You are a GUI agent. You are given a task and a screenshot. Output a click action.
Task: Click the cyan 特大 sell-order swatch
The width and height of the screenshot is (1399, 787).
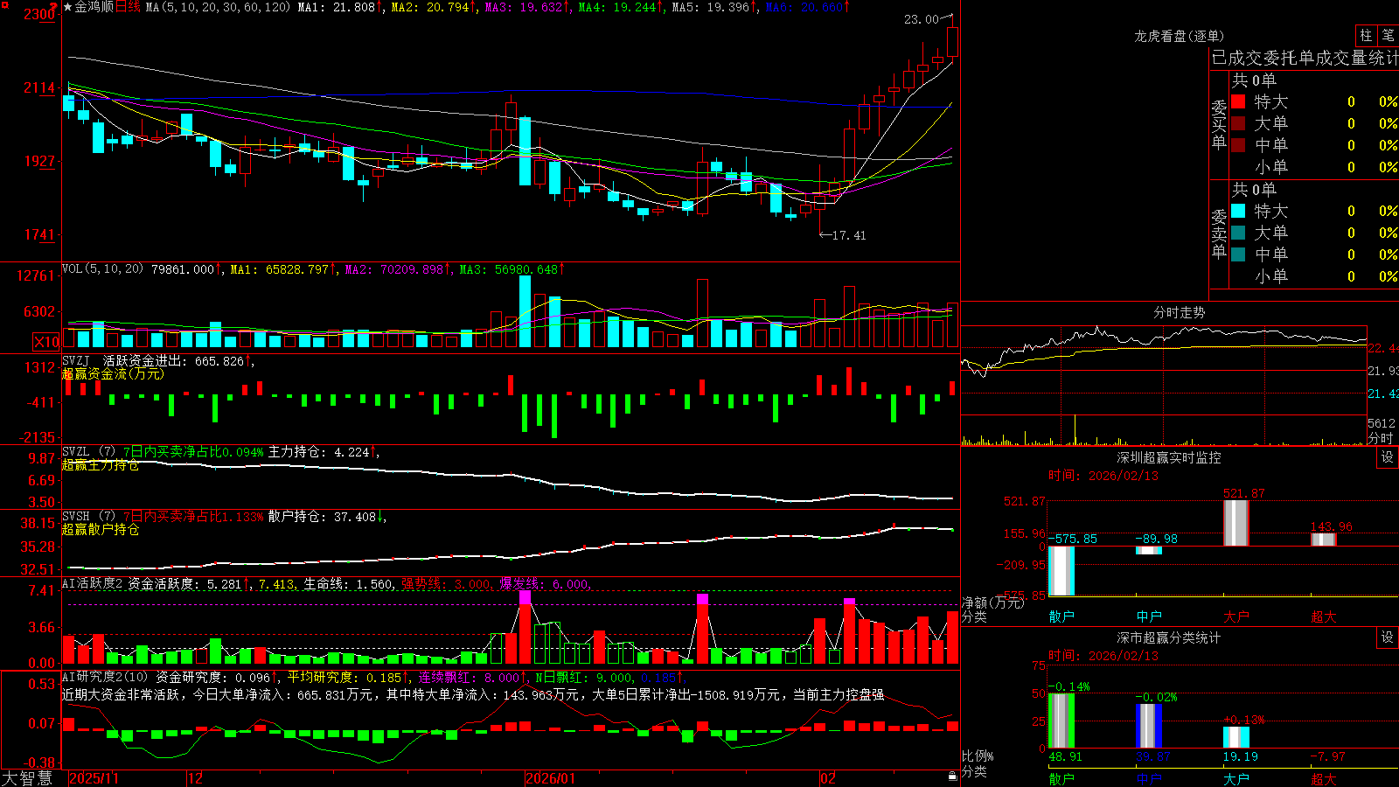[x=1238, y=211]
